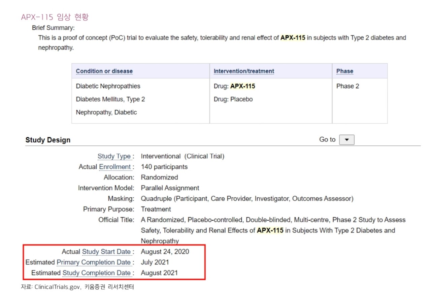Click the APX-115 임상 현황 title
The image size is (431, 308).
coord(55,17)
